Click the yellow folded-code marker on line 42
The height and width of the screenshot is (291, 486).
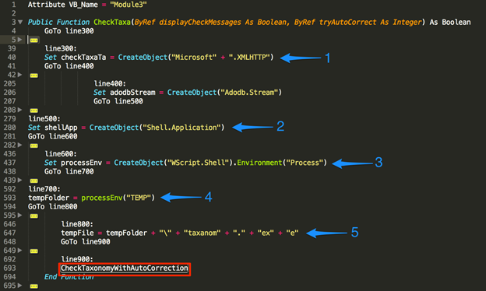34,75
